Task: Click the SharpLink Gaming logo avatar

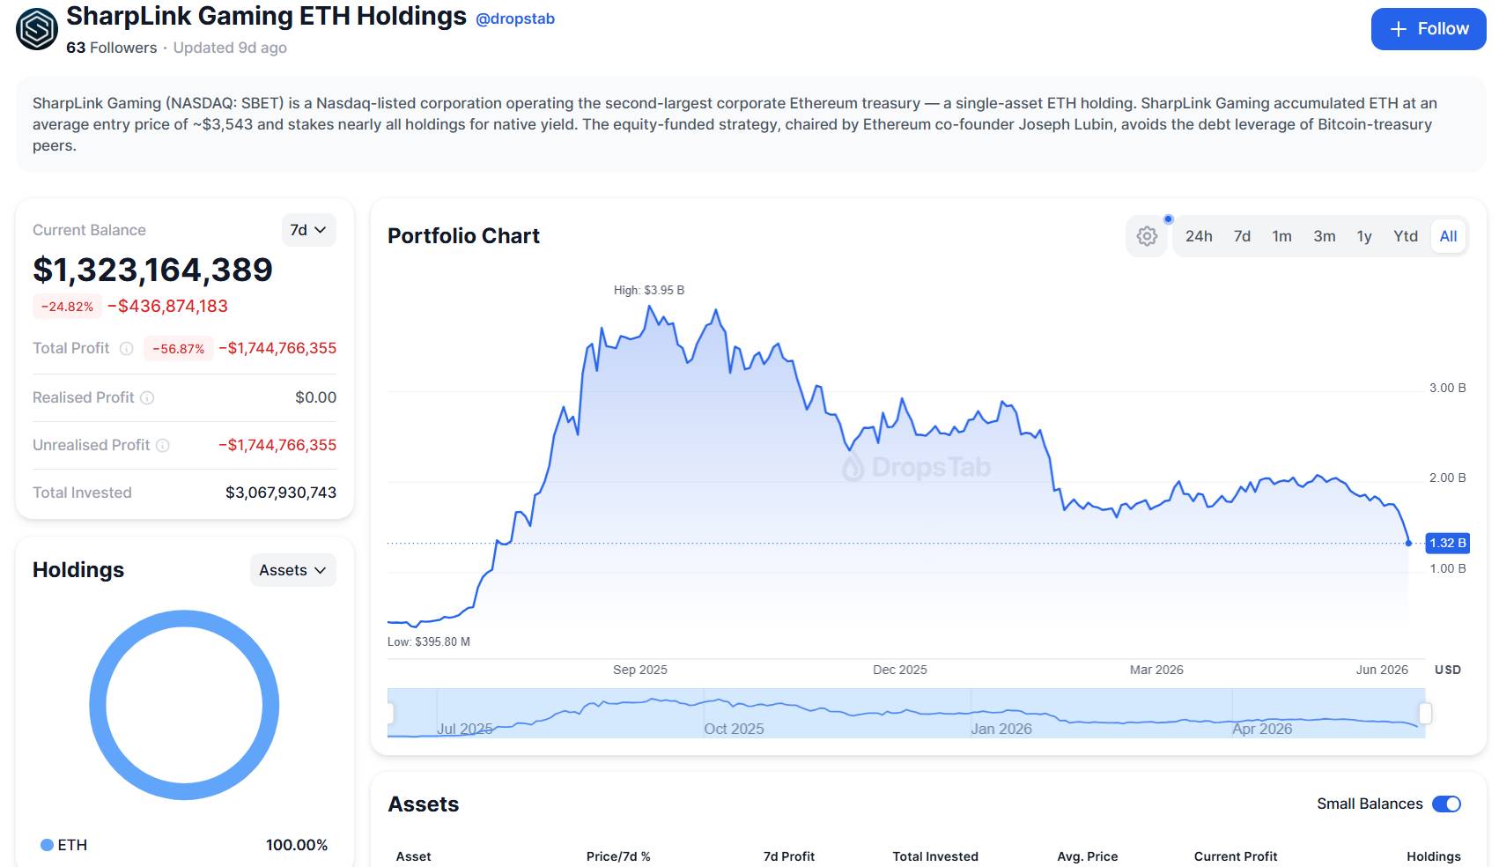Action: point(37,29)
